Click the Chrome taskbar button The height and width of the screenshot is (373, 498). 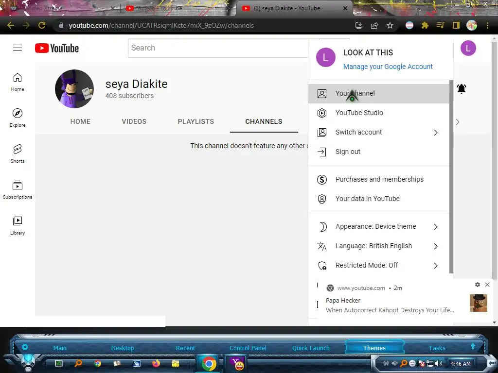(x=209, y=363)
